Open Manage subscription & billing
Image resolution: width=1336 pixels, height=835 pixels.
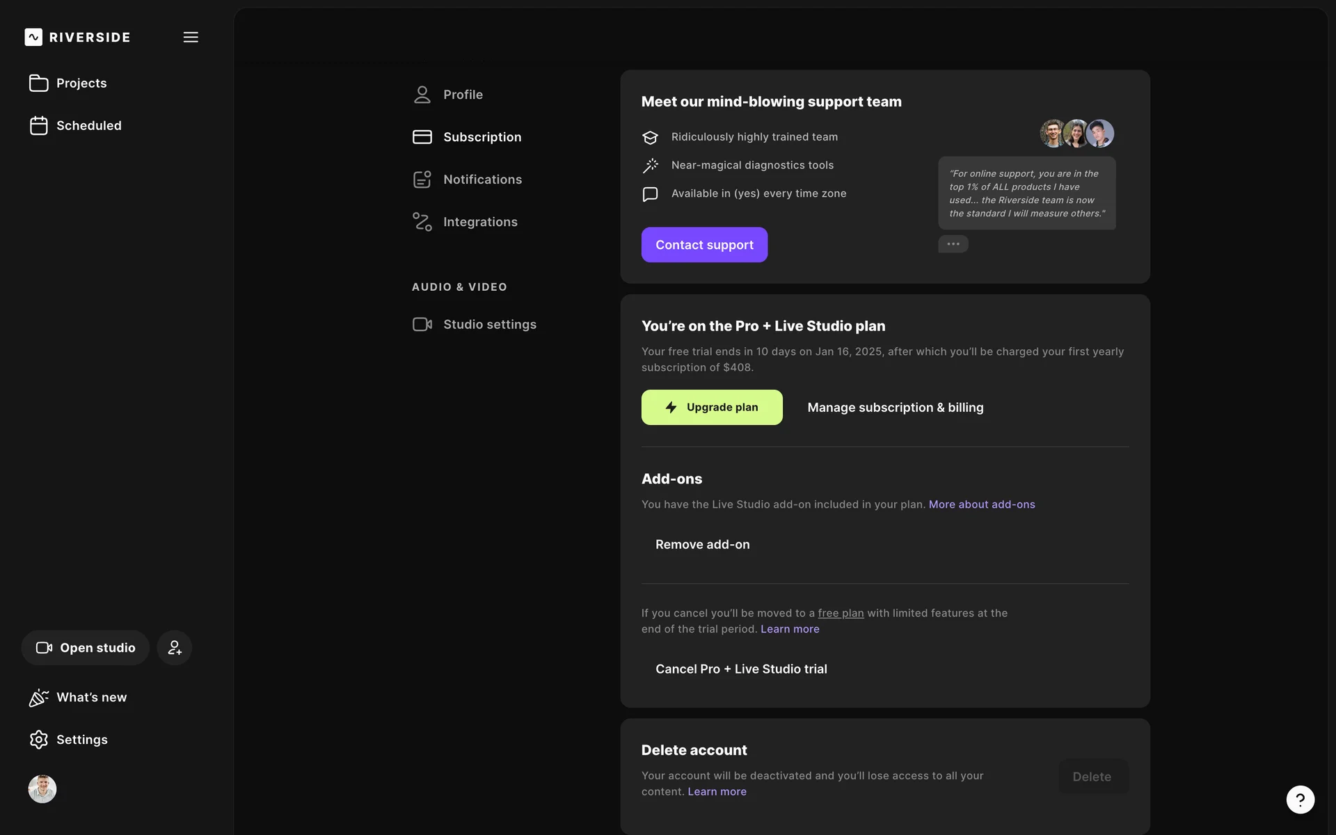point(895,408)
